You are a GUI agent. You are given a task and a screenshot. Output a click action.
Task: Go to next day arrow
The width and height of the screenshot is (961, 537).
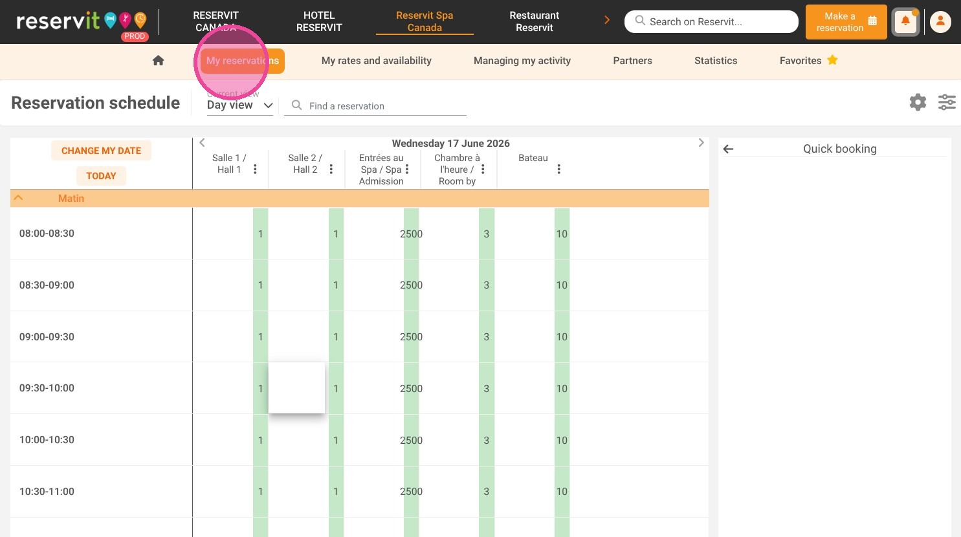pos(701,143)
